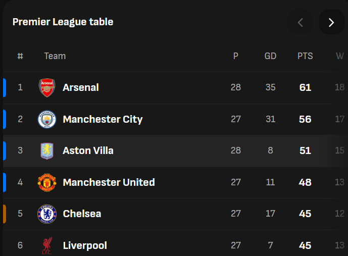The height and width of the screenshot is (256, 348).
Task: Select the Chelsea team name
Action: (x=82, y=214)
